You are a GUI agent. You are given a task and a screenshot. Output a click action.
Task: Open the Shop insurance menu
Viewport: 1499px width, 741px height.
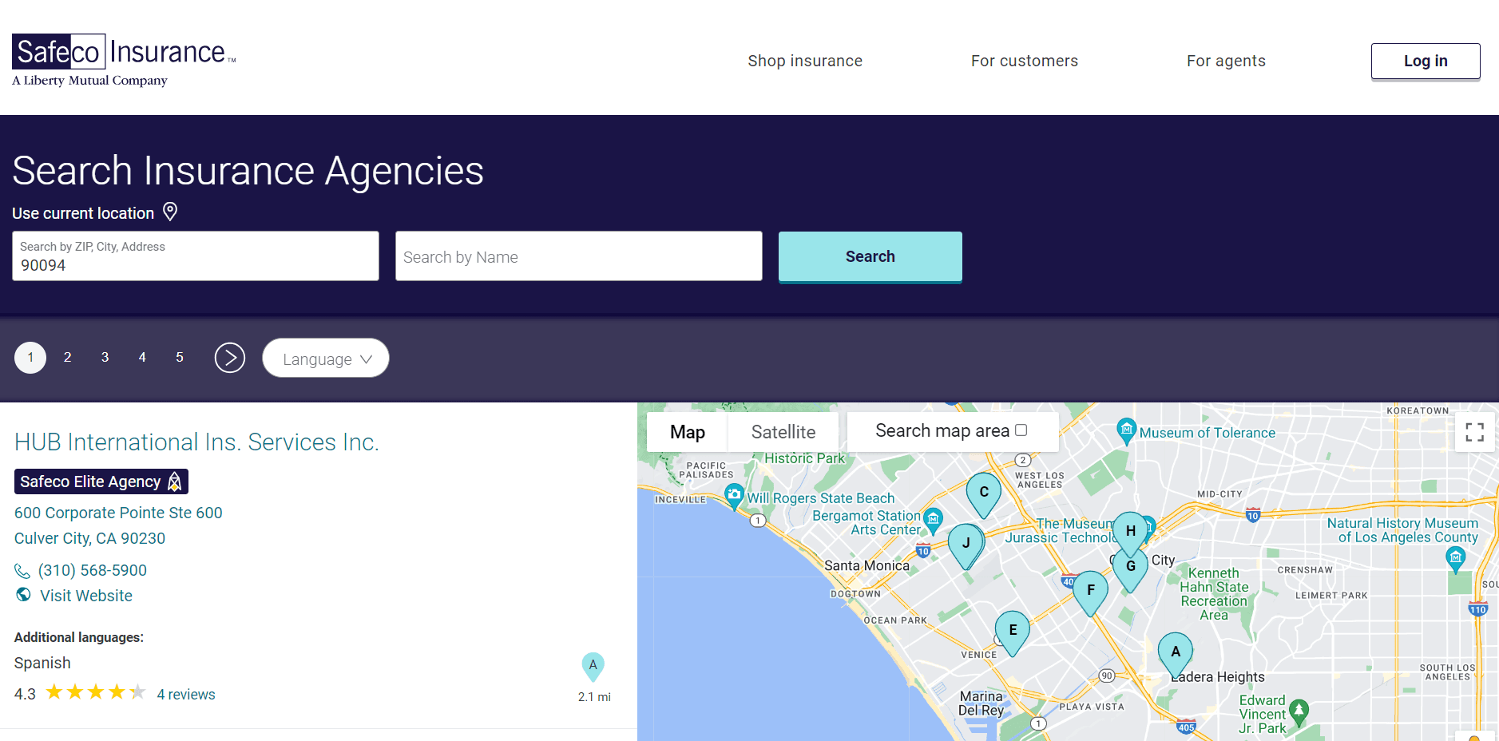coord(804,61)
